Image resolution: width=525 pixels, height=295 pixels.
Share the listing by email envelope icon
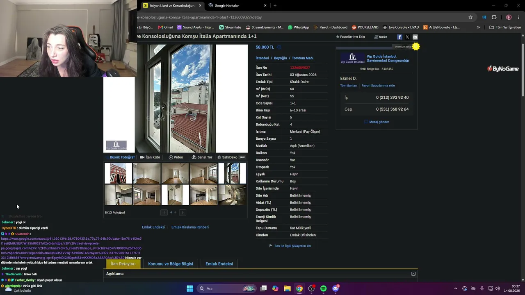415,37
